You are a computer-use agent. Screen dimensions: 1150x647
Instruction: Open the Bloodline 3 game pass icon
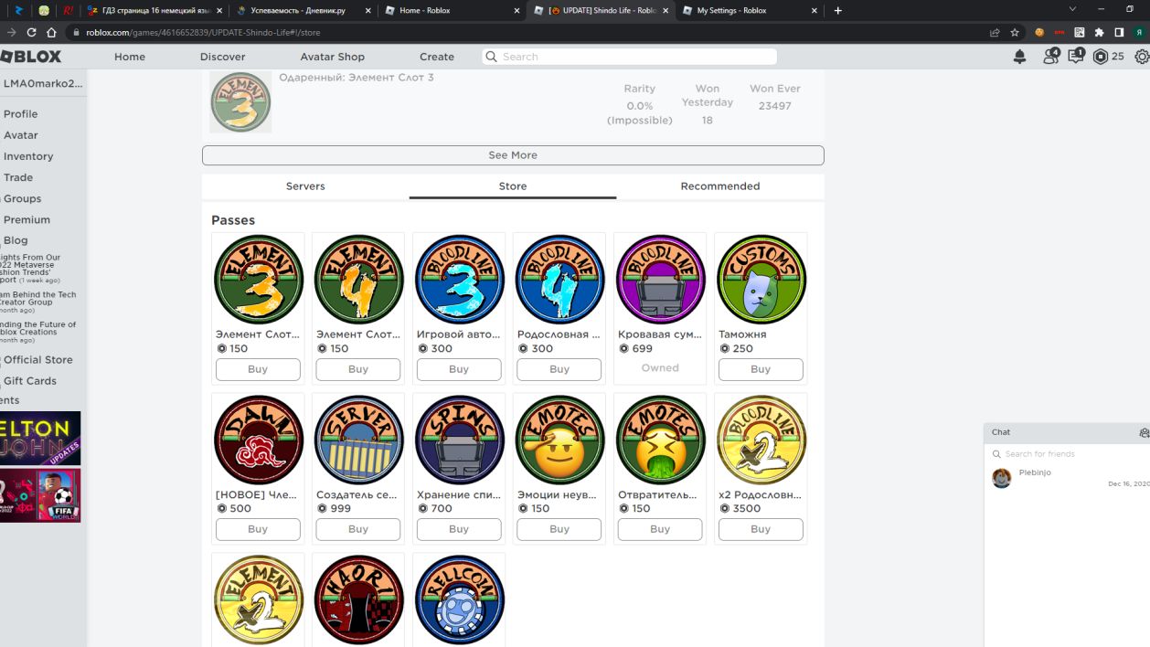point(459,280)
